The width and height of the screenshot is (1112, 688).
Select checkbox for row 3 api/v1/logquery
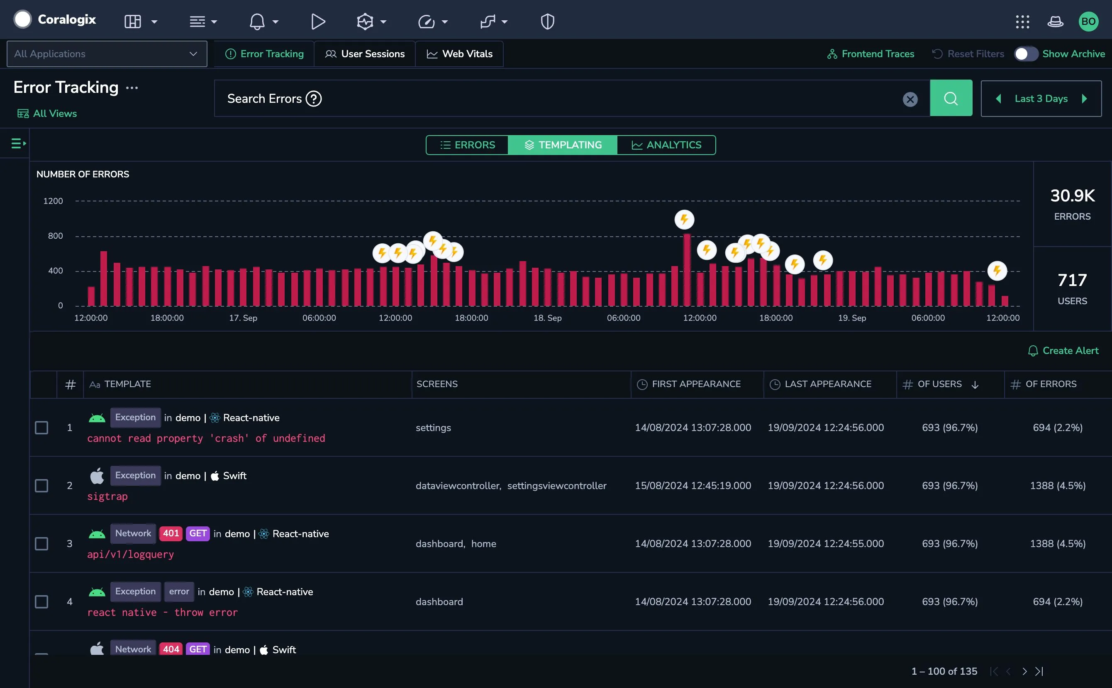[x=41, y=544]
